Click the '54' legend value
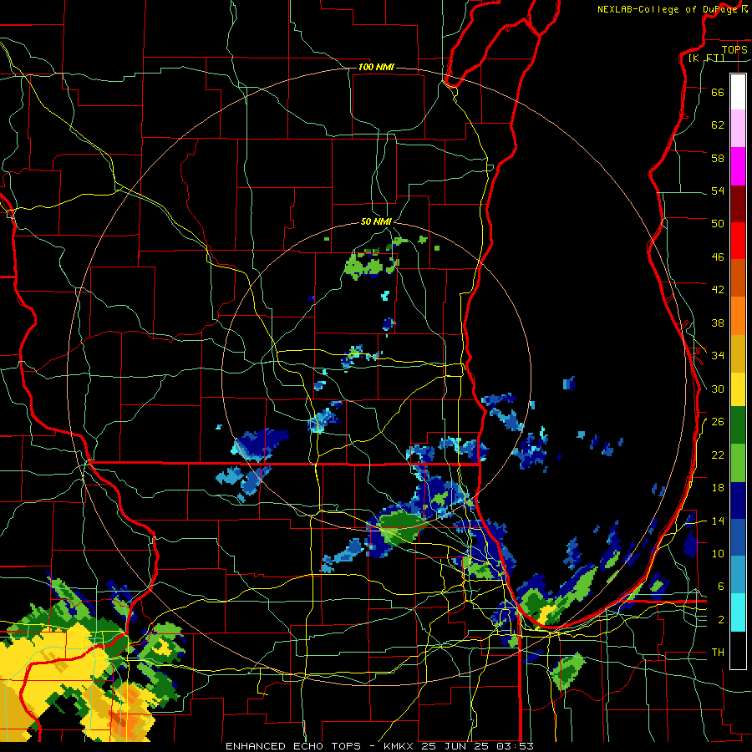This screenshot has width=752, height=752. pyautogui.click(x=718, y=191)
